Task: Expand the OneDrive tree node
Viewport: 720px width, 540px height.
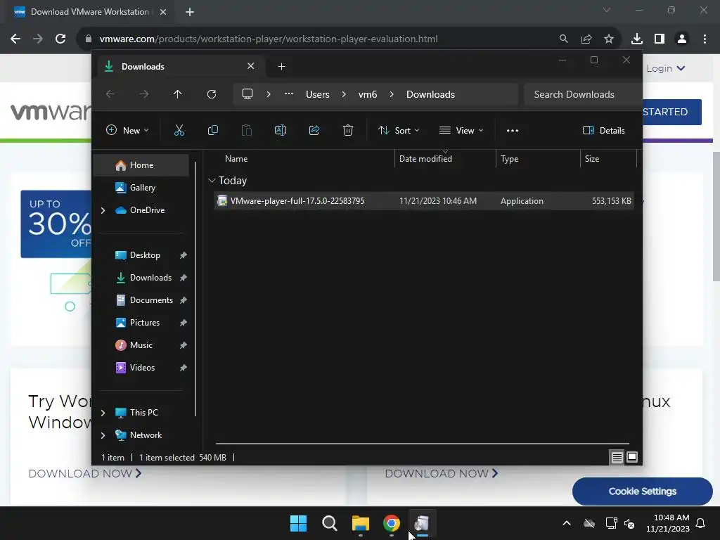Action: pos(103,210)
